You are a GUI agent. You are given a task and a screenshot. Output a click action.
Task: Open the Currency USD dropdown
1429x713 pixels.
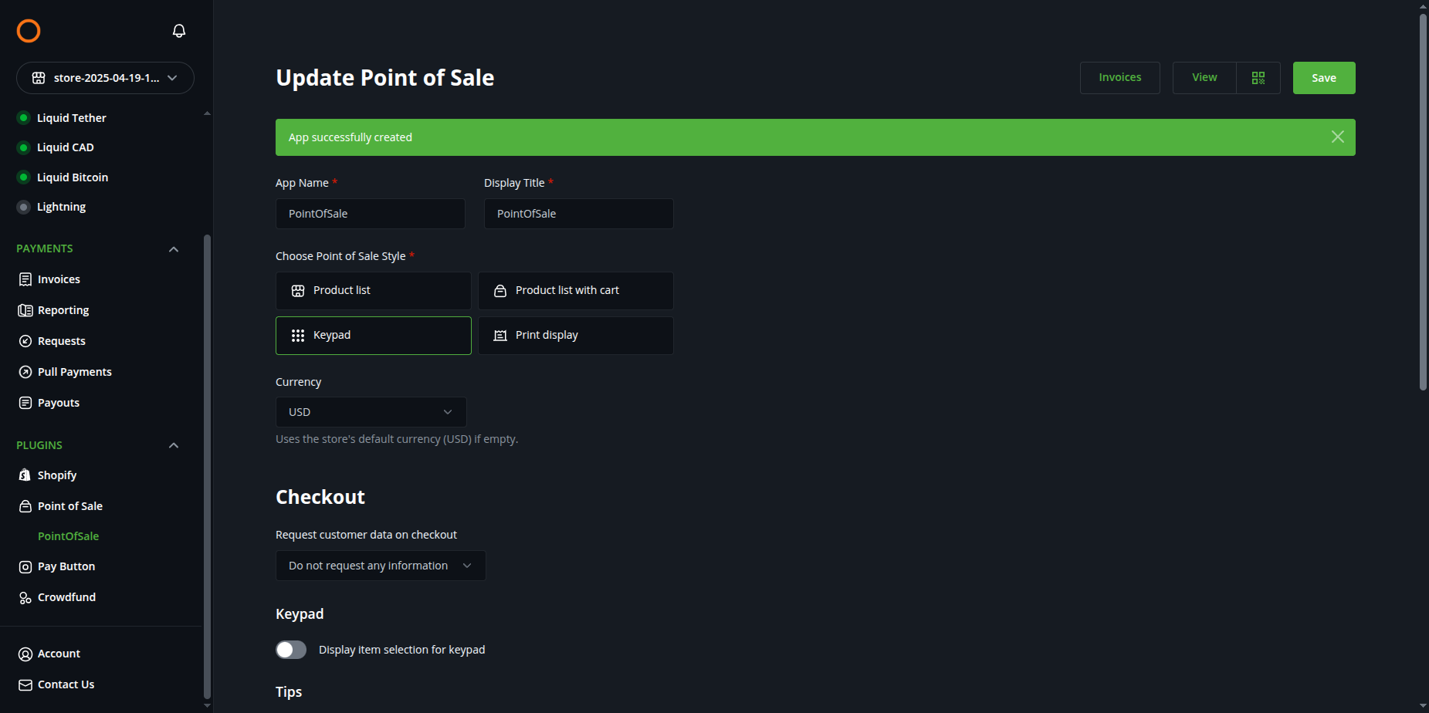coord(371,412)
